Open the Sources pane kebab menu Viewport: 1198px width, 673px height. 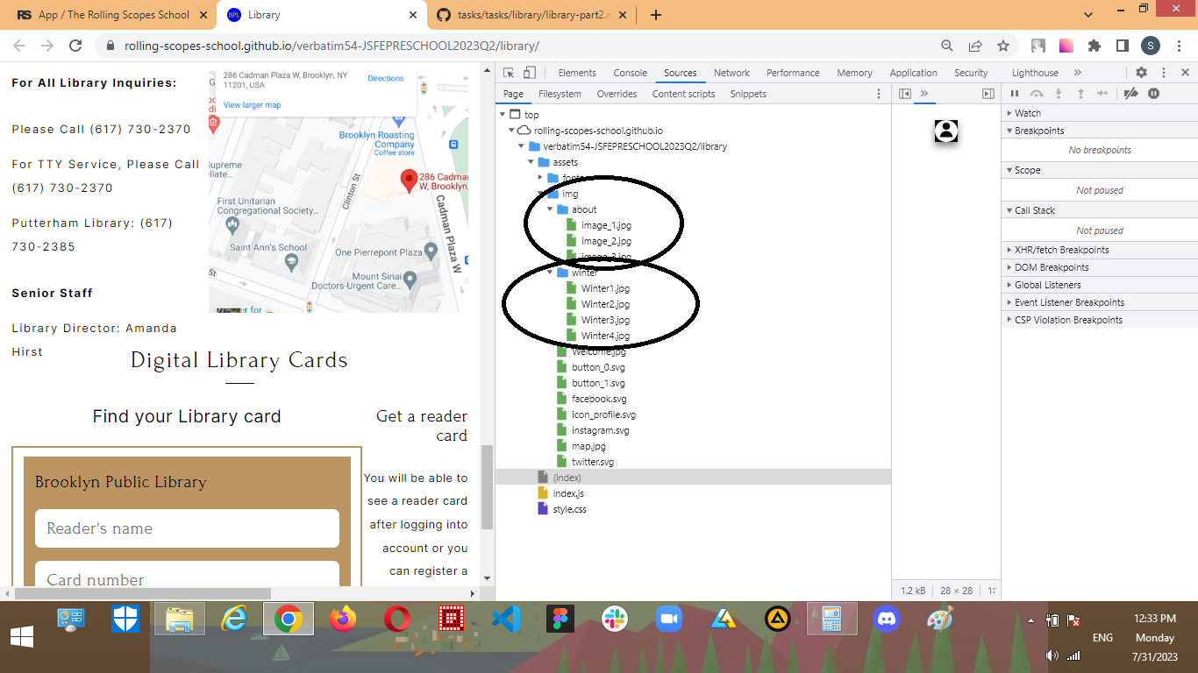pos(879,94)
